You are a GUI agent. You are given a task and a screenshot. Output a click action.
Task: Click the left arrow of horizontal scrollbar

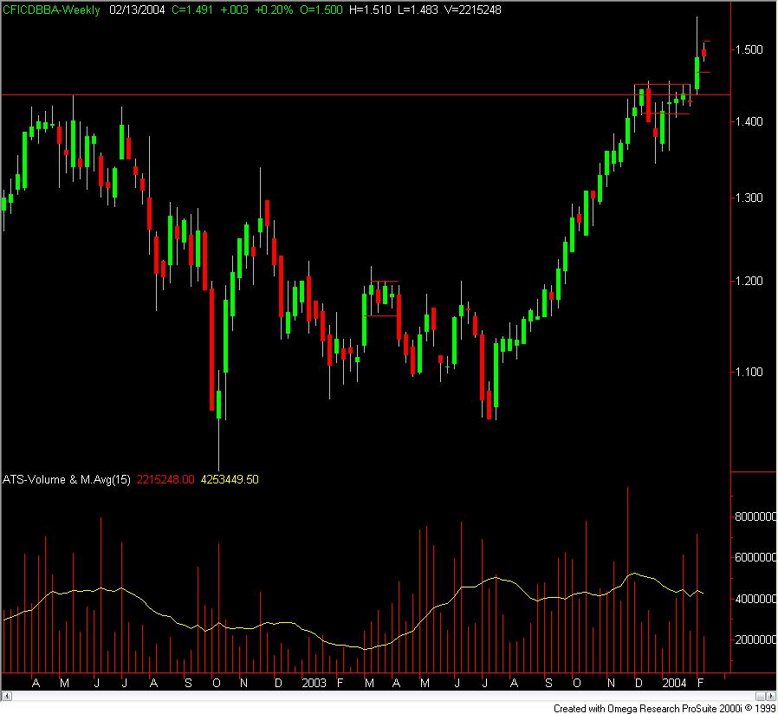pos(5,696)
